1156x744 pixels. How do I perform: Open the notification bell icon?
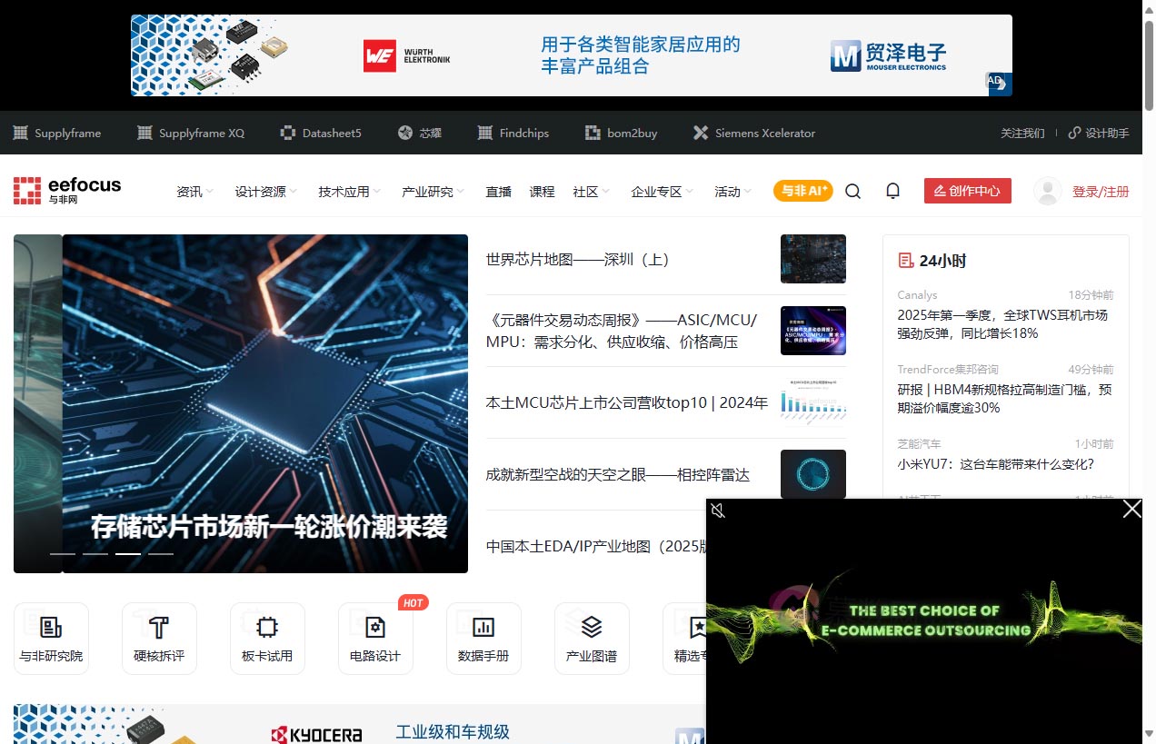click(892, 191)
